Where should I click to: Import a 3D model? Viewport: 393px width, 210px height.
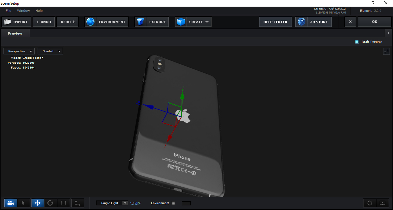[x=16, y=22]
